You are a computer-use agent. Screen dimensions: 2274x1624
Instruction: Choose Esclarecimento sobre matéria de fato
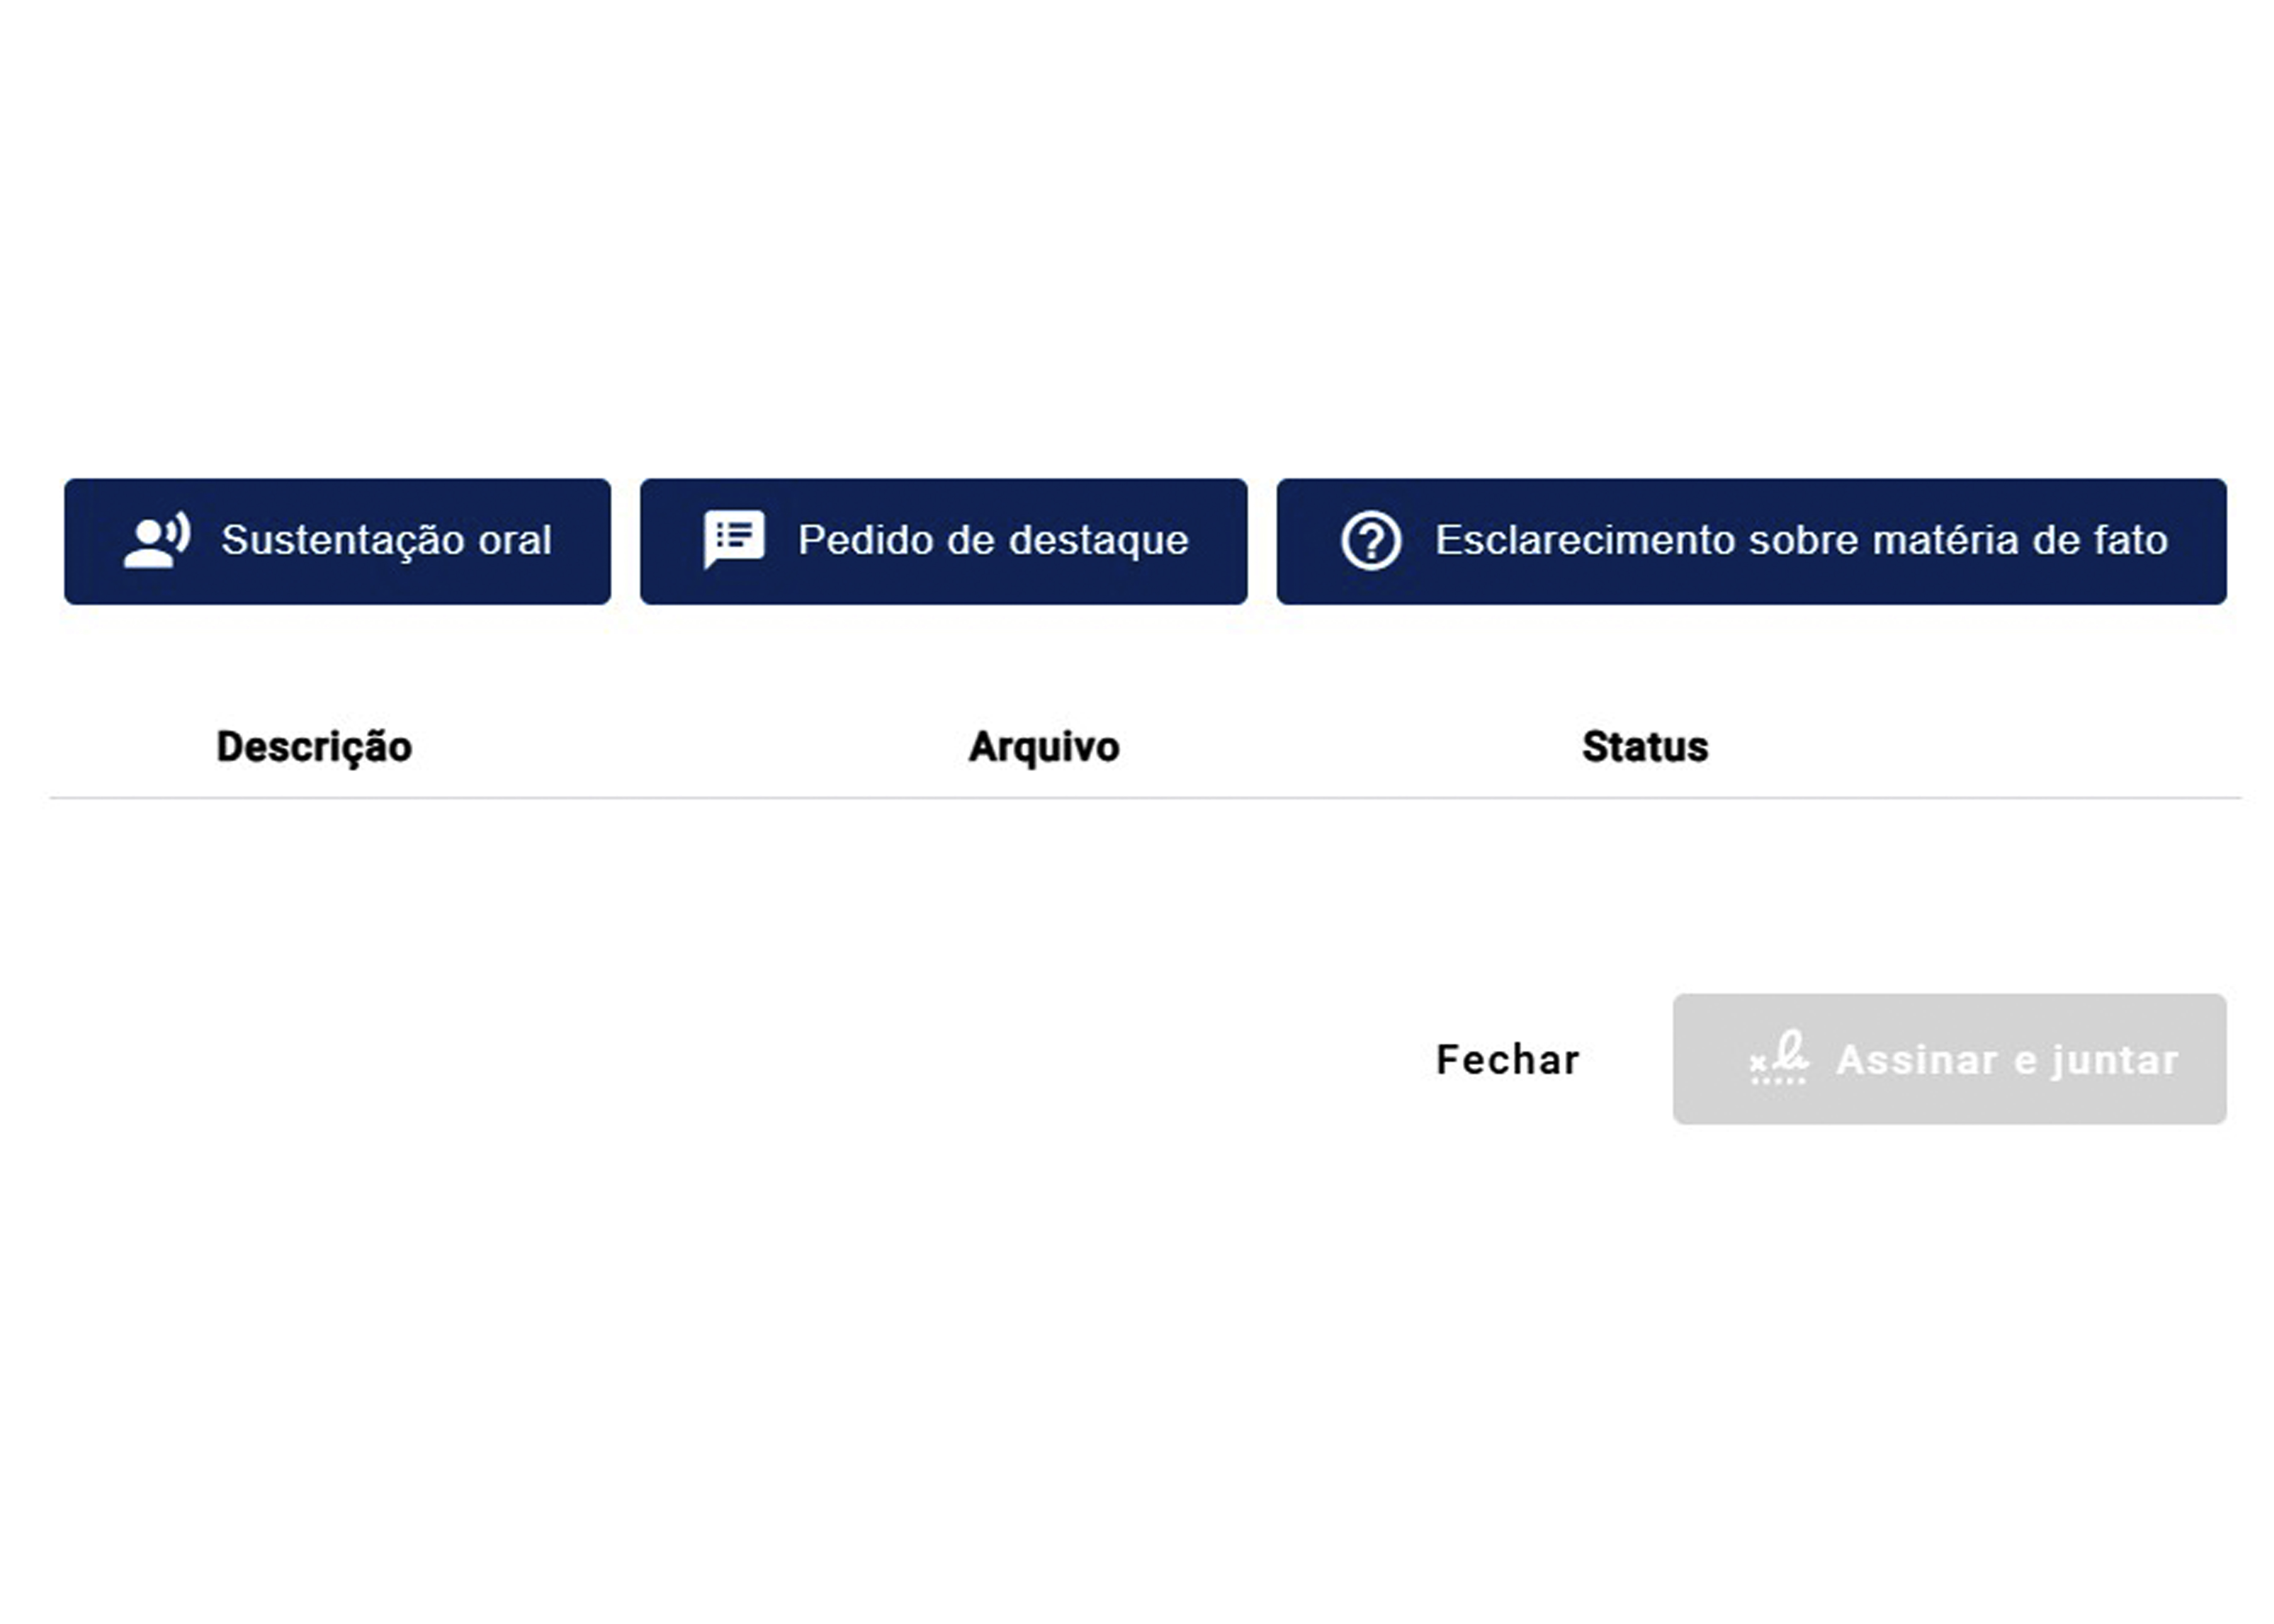pos(1751,541)
